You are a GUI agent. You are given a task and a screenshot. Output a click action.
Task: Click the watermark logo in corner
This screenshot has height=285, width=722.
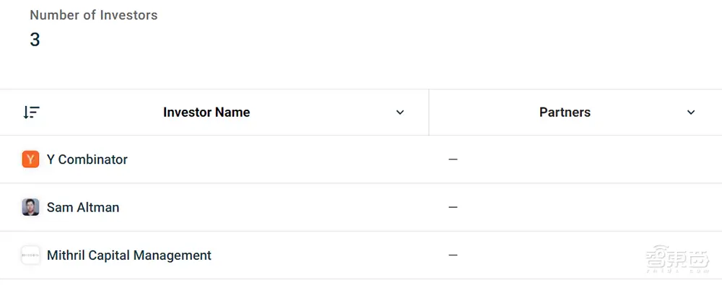(677, 260)
